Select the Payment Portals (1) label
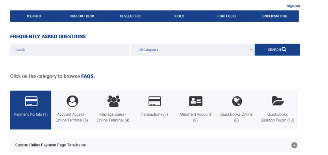This screenshot has height=155, width=328. click(31, 114)
